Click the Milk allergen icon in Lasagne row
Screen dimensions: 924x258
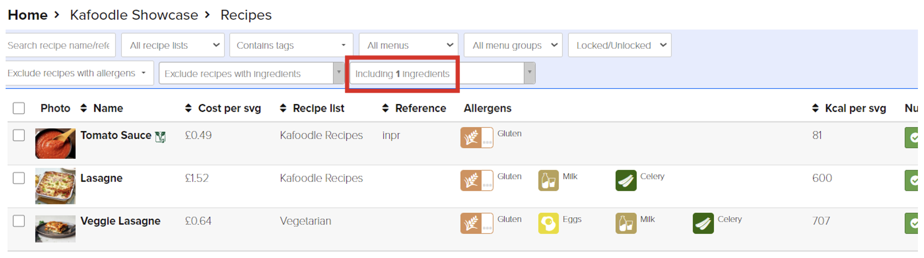tap(548, 180)
